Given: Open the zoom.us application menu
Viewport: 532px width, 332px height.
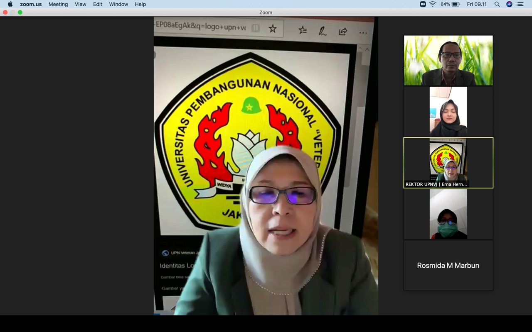Looking at the screenshot, I should 31,4.
